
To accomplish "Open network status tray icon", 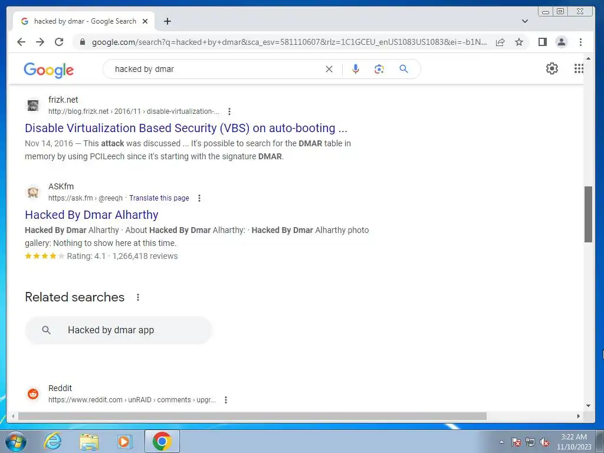I will click(x=530, y=442).
